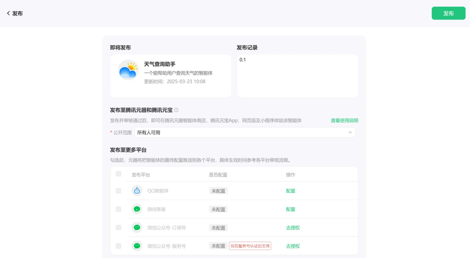The height and width of the screenshot is (258, 470).
Task: Click the green 发布 button
Action: [448, 13]
